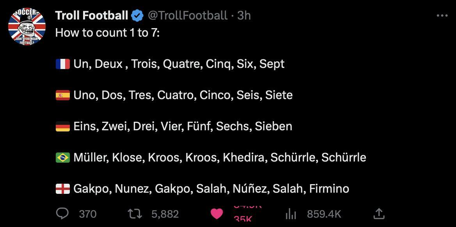Click the share upload arrow icon
Screen dimensions: 456x227
coord(378,213)
